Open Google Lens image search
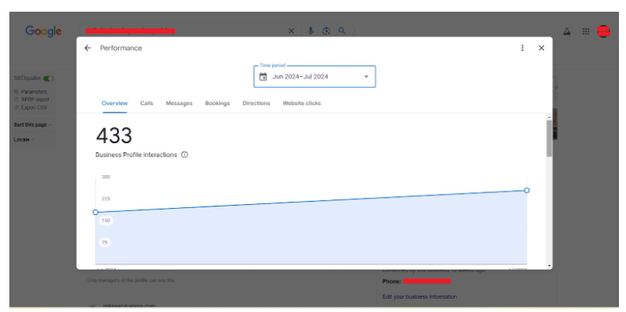 [x=327, y=30]
